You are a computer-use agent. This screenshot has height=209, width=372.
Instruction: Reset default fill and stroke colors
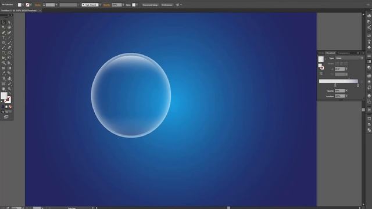2,102
